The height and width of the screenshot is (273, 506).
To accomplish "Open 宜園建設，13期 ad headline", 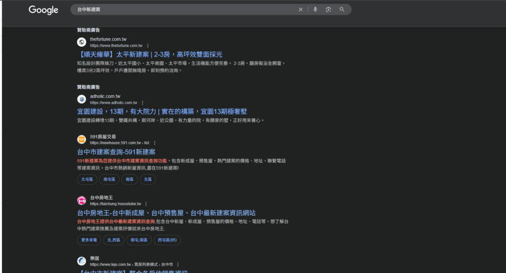I will (162, 112).
